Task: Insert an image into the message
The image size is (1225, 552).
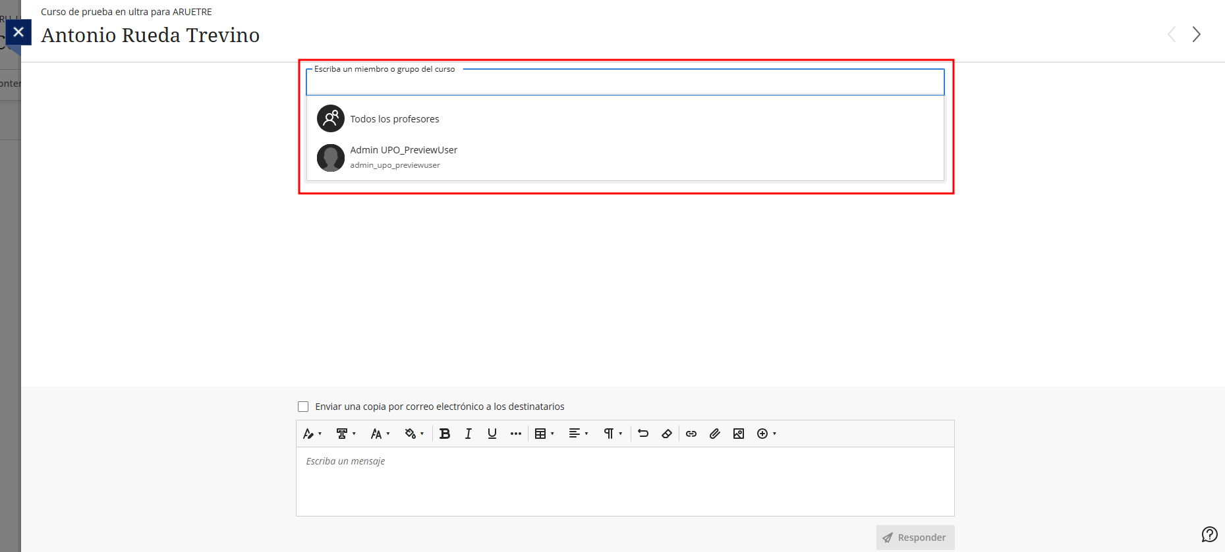Action: 738,434
